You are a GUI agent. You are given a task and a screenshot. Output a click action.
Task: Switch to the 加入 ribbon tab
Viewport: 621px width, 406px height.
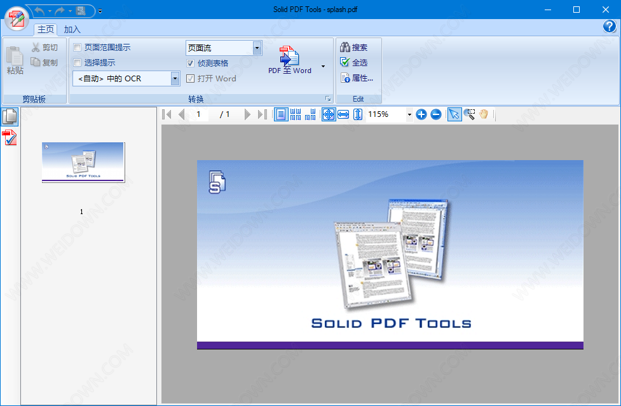(72, 29)
